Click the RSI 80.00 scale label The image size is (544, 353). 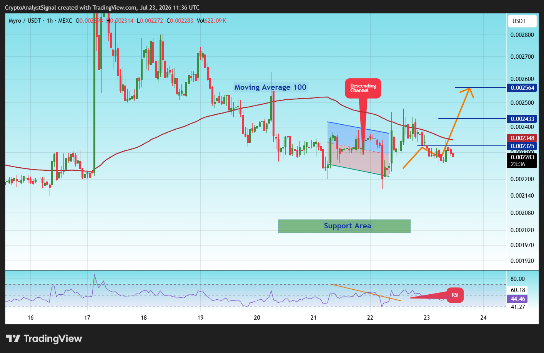pos(518,279)
